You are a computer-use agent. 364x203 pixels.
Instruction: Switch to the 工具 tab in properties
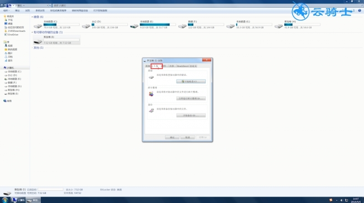click(x=156, y=66)
